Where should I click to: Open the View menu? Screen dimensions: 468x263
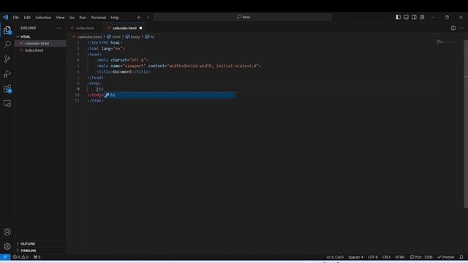coord(60,18)
